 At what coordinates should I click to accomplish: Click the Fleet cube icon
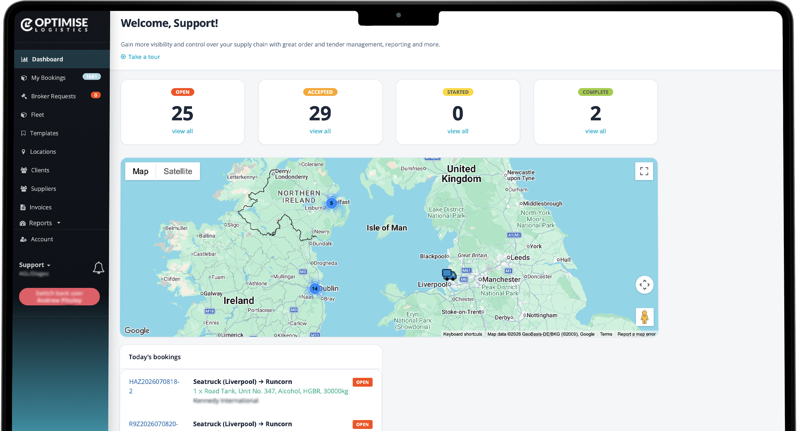[x=24, y=115]
